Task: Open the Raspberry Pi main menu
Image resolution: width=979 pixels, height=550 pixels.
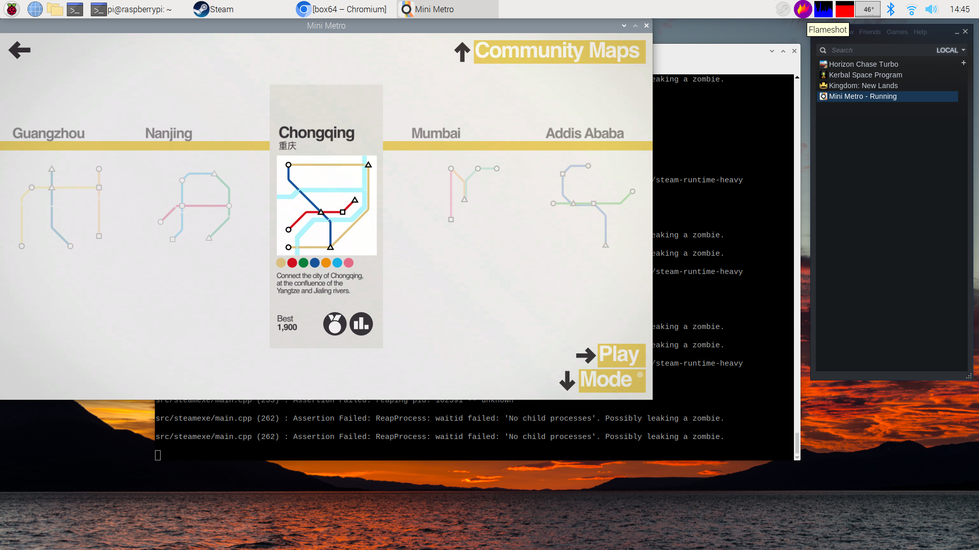Action: click(11, 9)
